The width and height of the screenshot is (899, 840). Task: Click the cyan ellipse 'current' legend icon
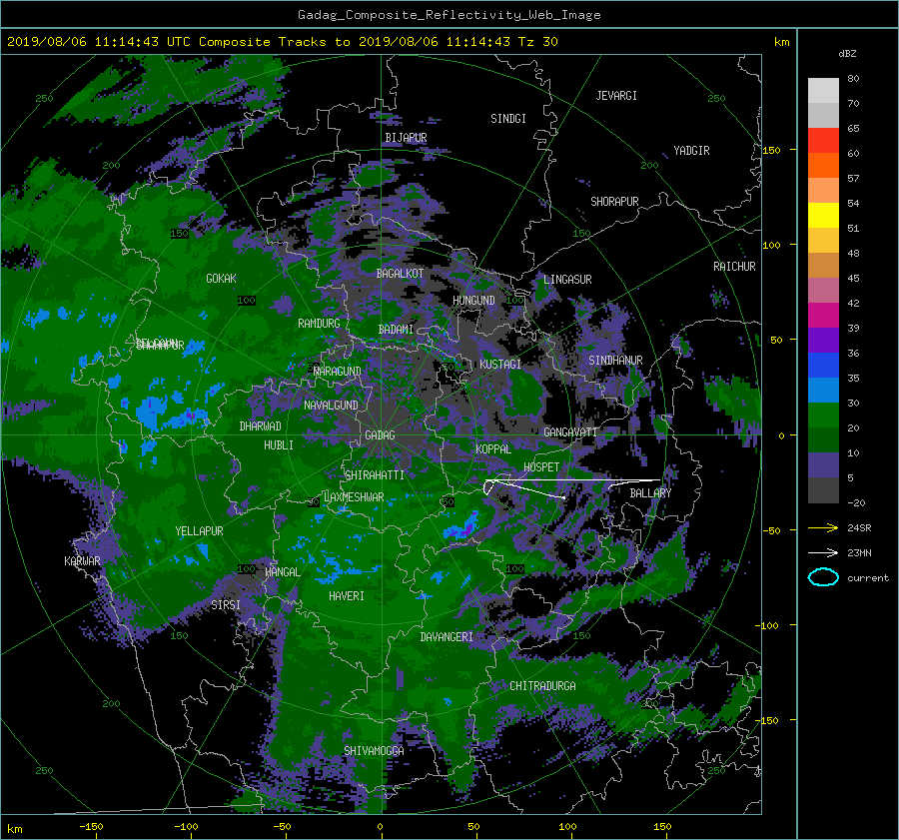pos(823,577)
